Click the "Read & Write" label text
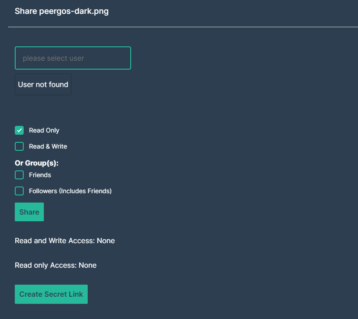358x319 pixels. (x=48, y=146)
